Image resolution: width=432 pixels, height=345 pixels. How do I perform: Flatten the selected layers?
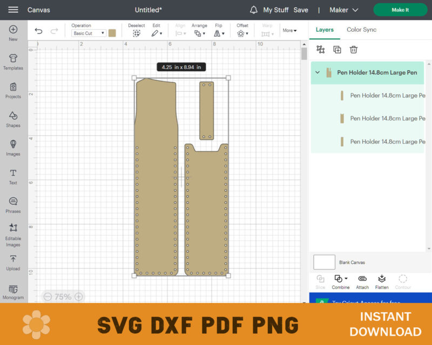click(382, 281)
